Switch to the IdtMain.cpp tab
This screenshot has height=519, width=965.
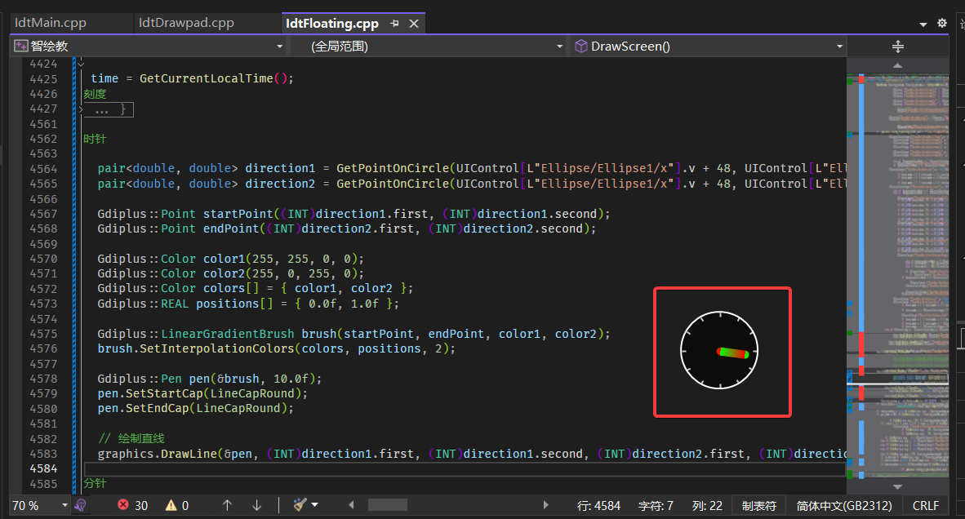(49, 22)
